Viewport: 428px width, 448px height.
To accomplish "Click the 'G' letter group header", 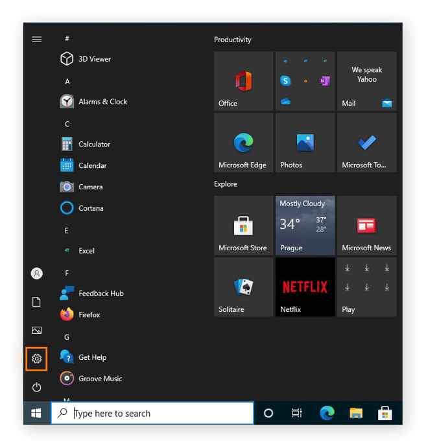I will pos(67,337).
